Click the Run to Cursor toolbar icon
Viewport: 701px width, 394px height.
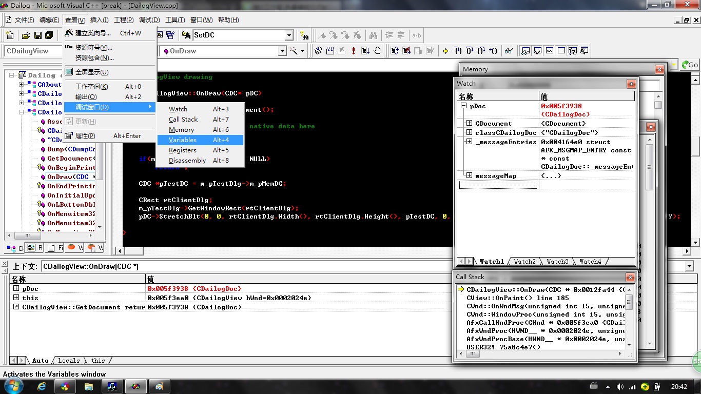coord(493,51)
